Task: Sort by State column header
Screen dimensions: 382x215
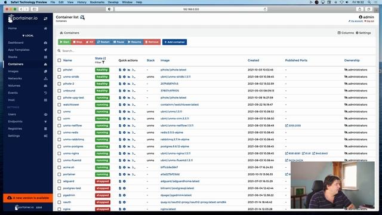Action: coord(100,59)
